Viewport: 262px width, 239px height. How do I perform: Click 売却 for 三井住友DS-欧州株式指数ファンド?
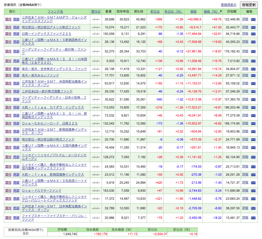click(x=16, y=91)
